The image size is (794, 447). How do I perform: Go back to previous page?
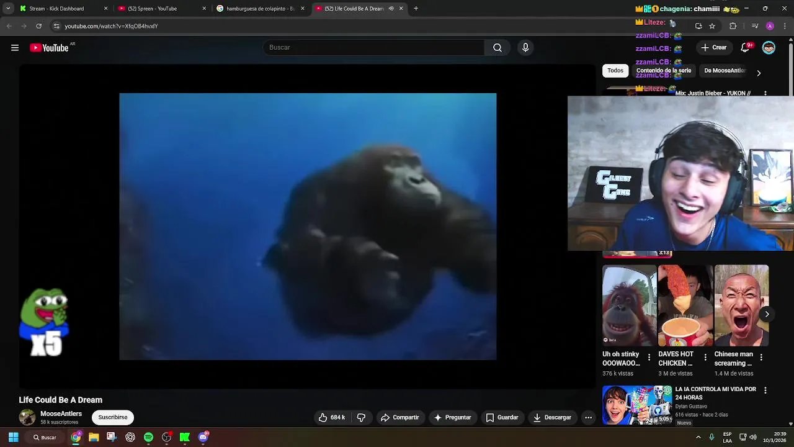[9, 26]
